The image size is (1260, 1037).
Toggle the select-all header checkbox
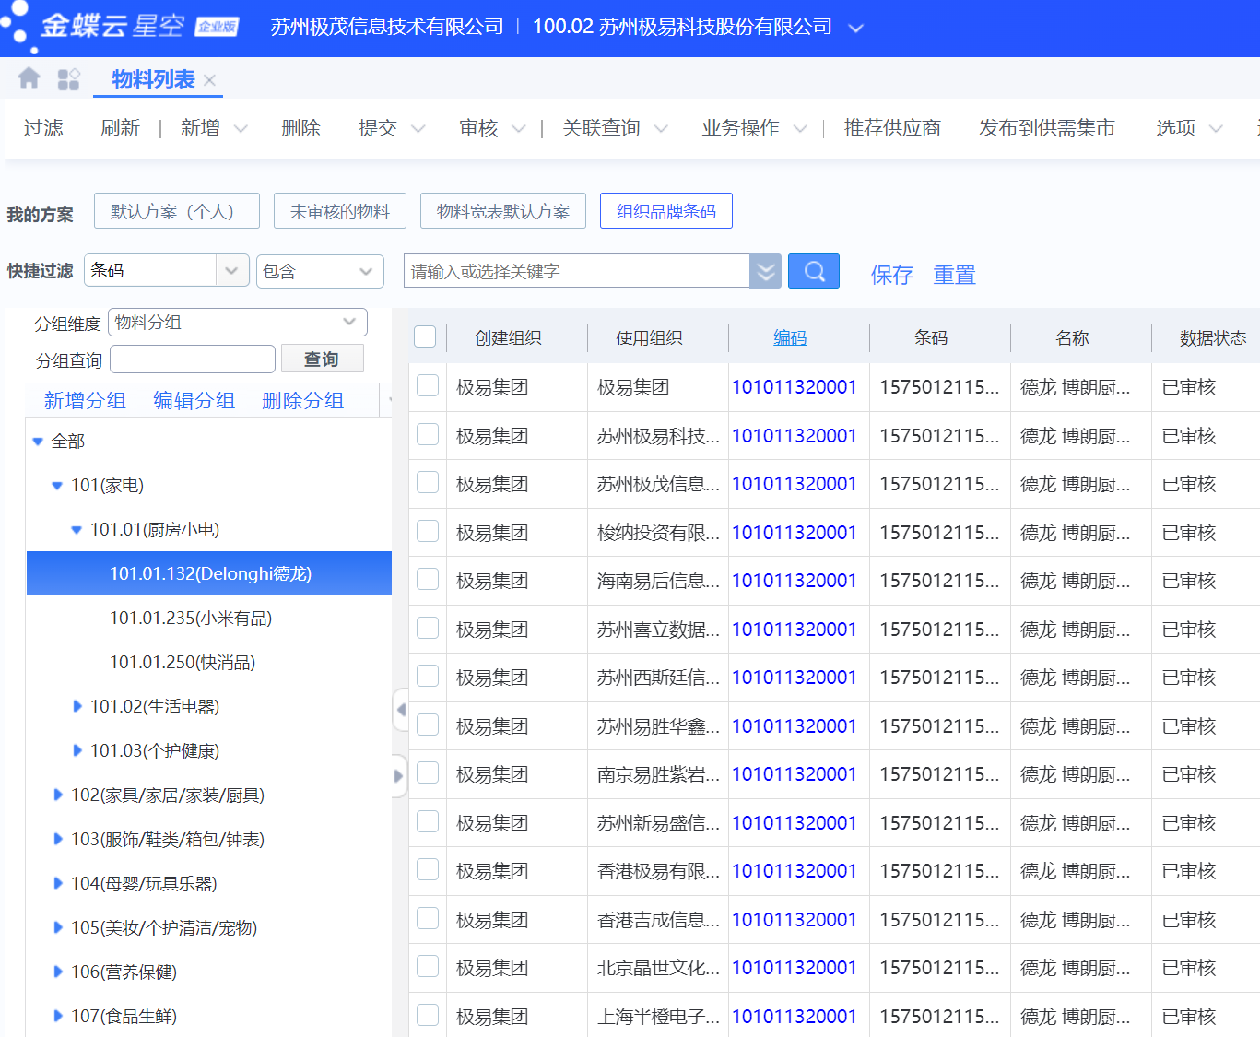coord(425,337)
